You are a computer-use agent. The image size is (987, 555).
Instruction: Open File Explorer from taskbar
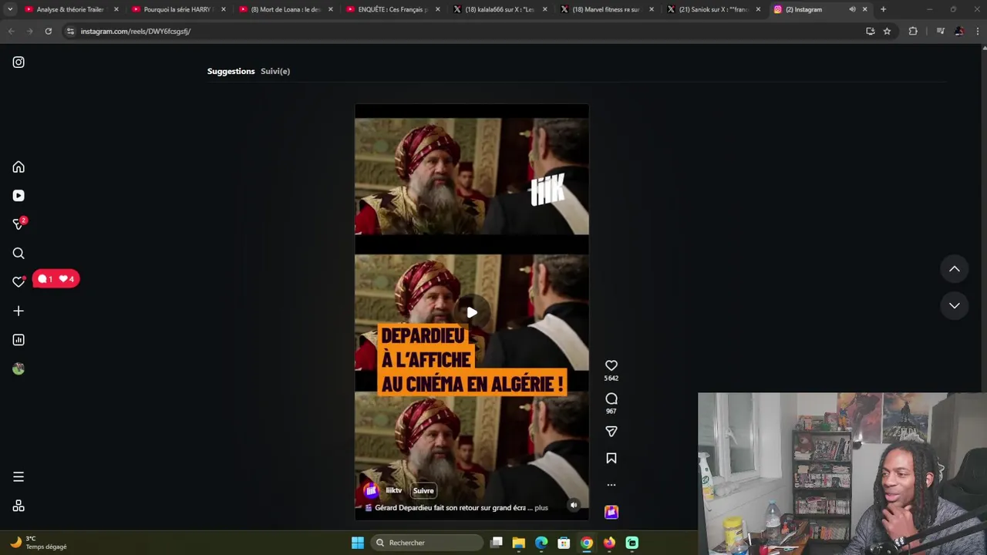[519, 543]
